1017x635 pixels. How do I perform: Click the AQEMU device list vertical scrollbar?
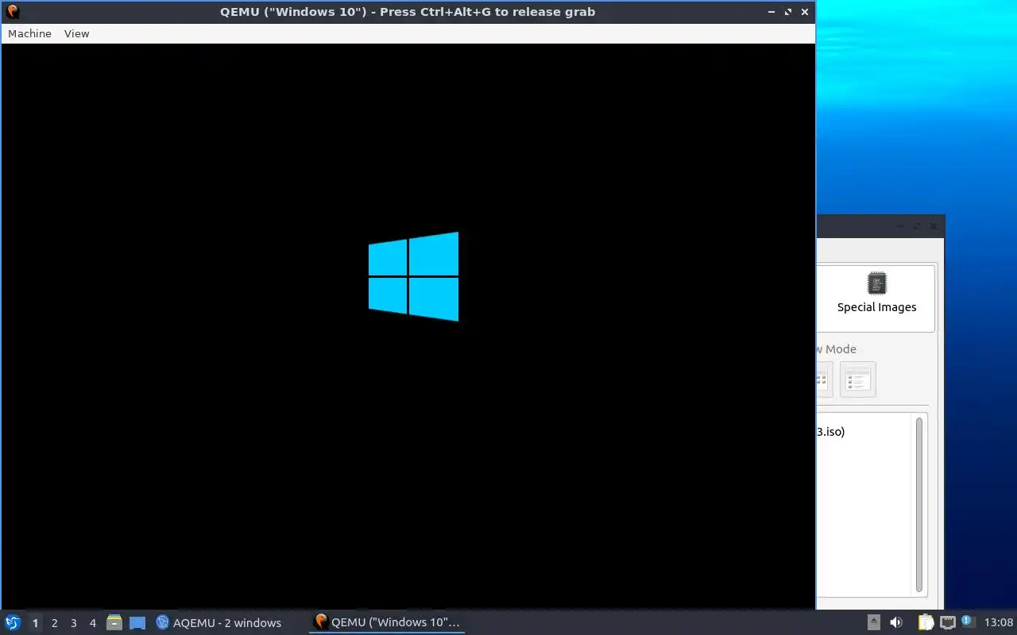click(919, 504)
